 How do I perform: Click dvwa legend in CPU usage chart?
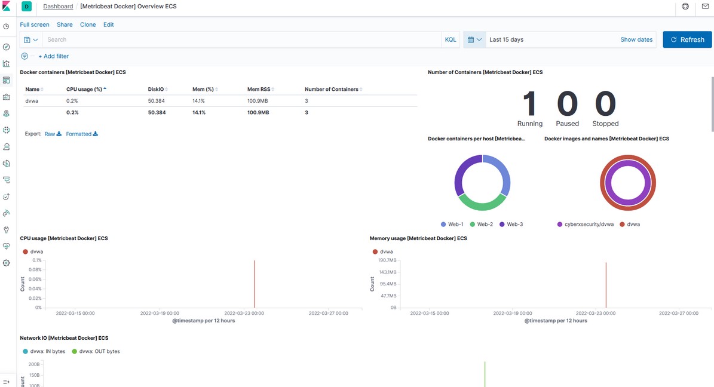(33, 251)
